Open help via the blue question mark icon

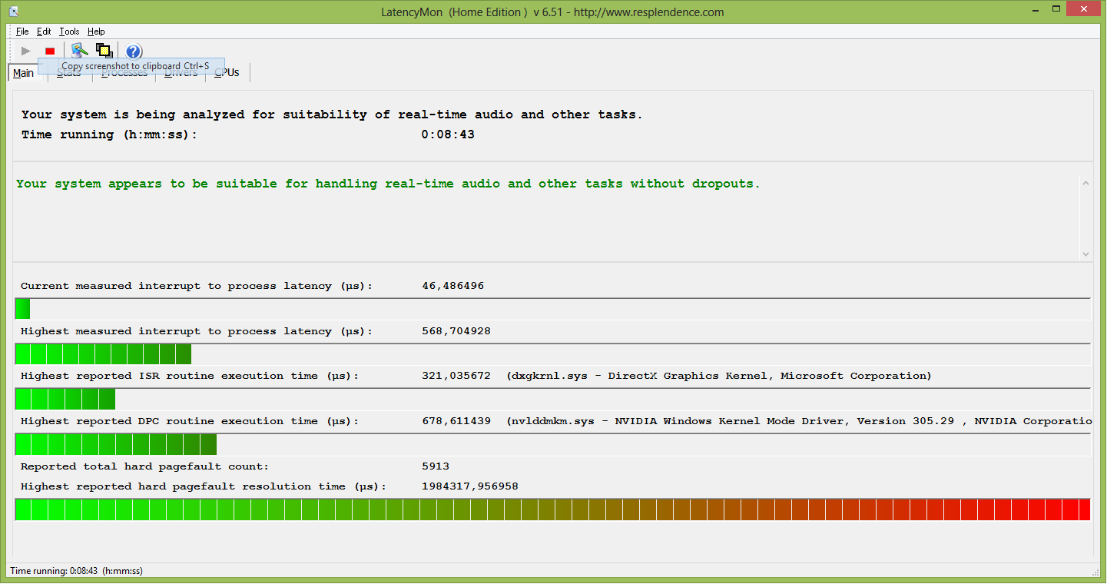134,51
